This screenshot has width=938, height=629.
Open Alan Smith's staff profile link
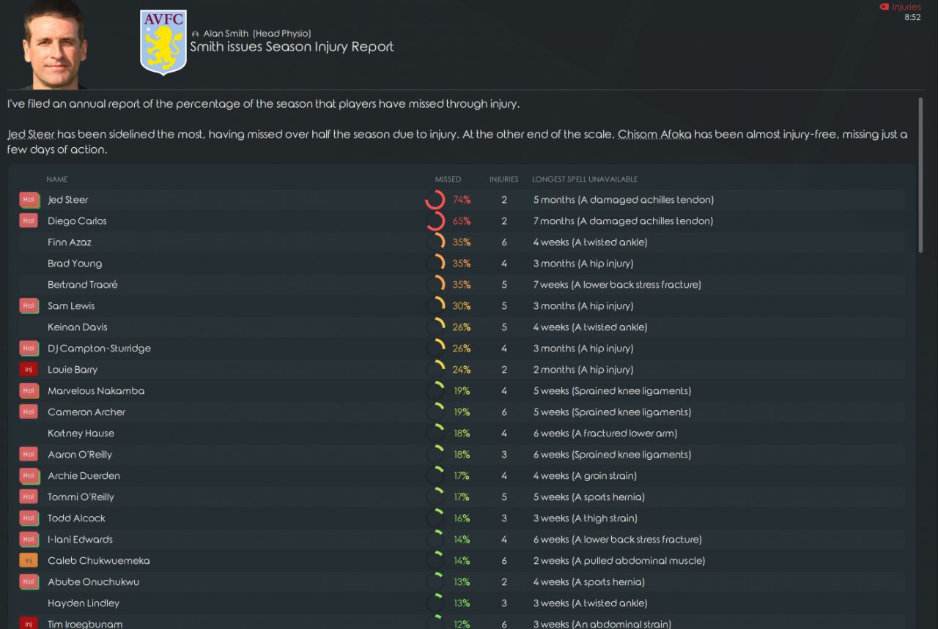point(226,34)
